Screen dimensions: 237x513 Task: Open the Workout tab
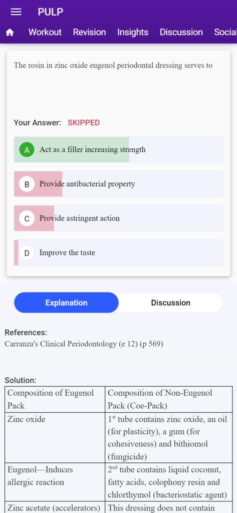45,33
